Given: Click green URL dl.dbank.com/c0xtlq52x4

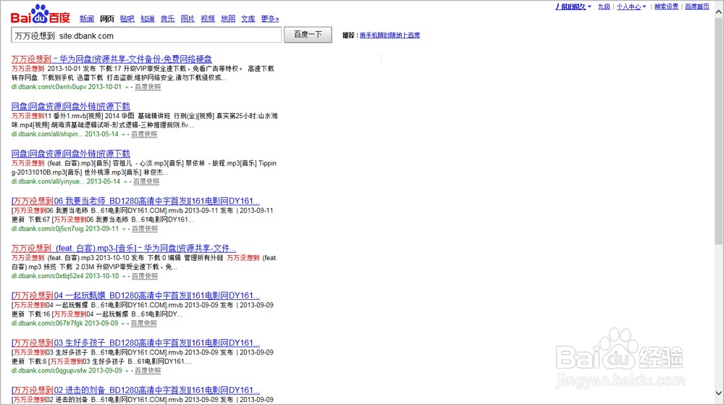Looking at the screenshot, I should 47,276.
